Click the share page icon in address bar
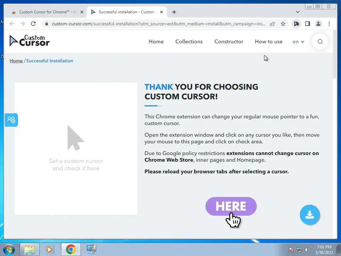The image size is (341, 256). click(x=272, y=24)
